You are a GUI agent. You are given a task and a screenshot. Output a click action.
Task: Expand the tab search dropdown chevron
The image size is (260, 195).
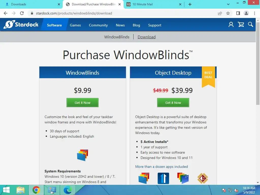pos(228,4)
